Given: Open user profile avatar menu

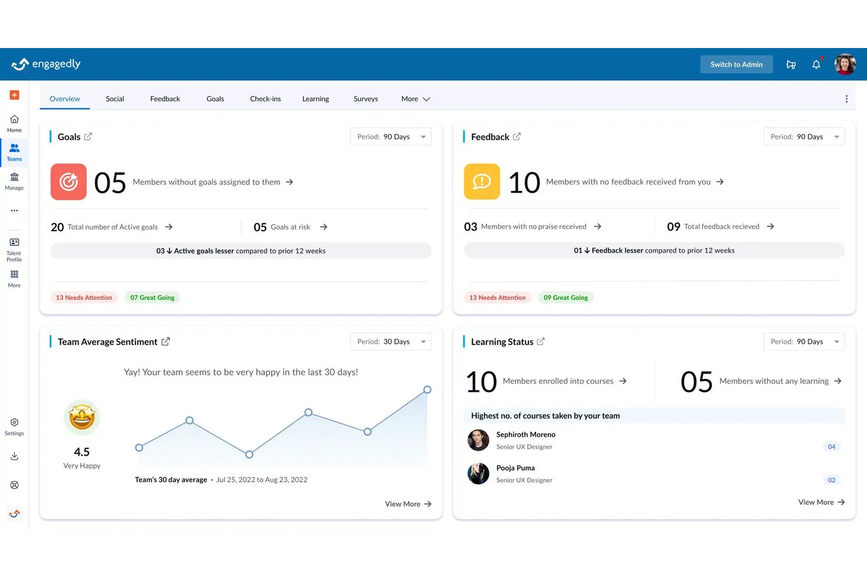Looking at the screenshot, I should point(845,64).
